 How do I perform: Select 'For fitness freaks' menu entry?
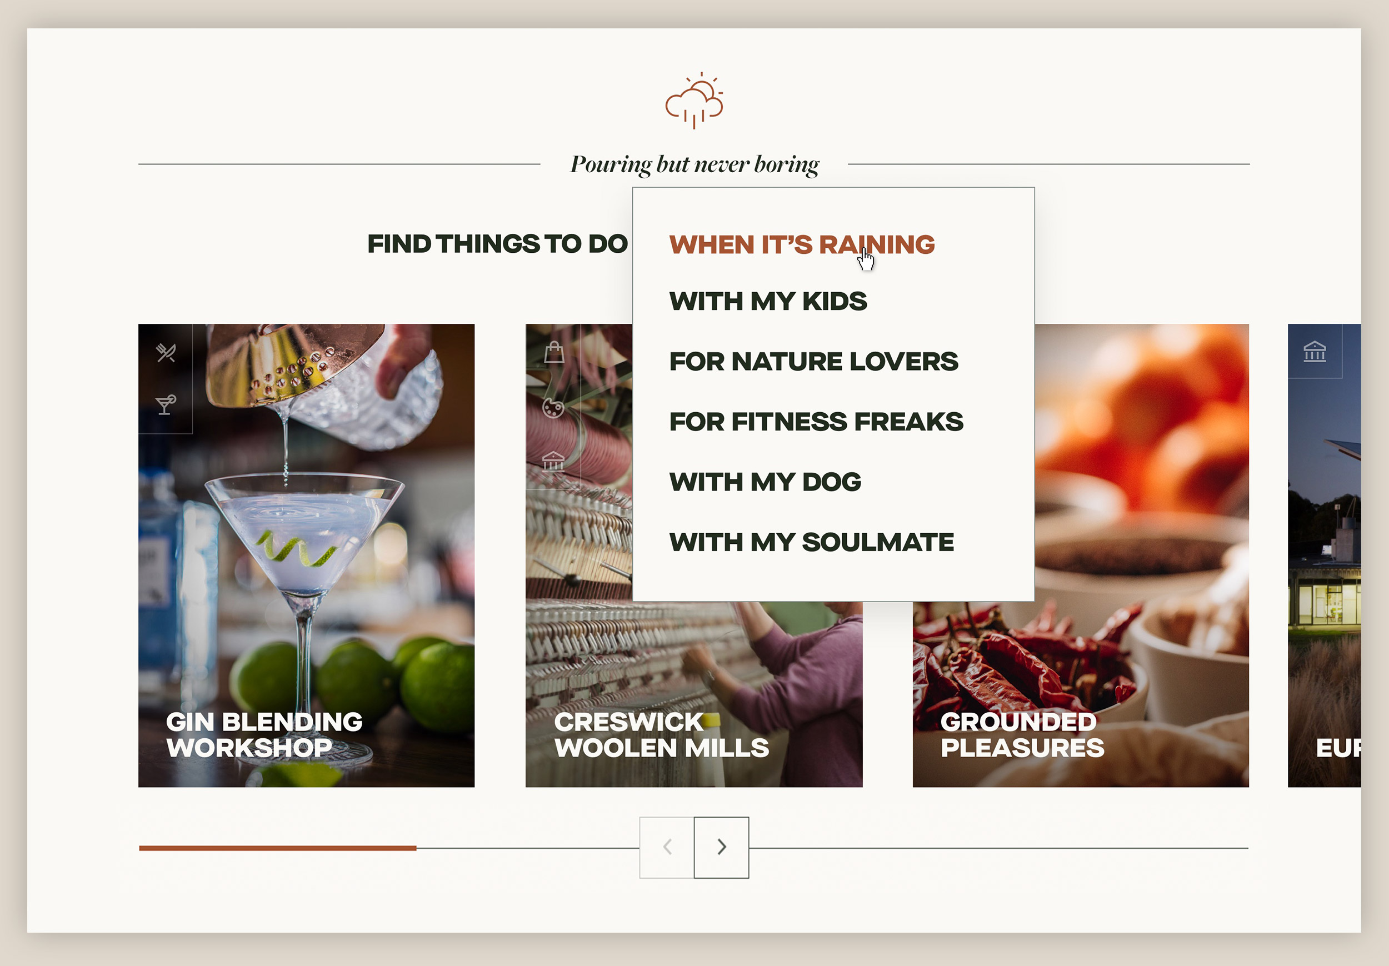(x=816, y=421)
